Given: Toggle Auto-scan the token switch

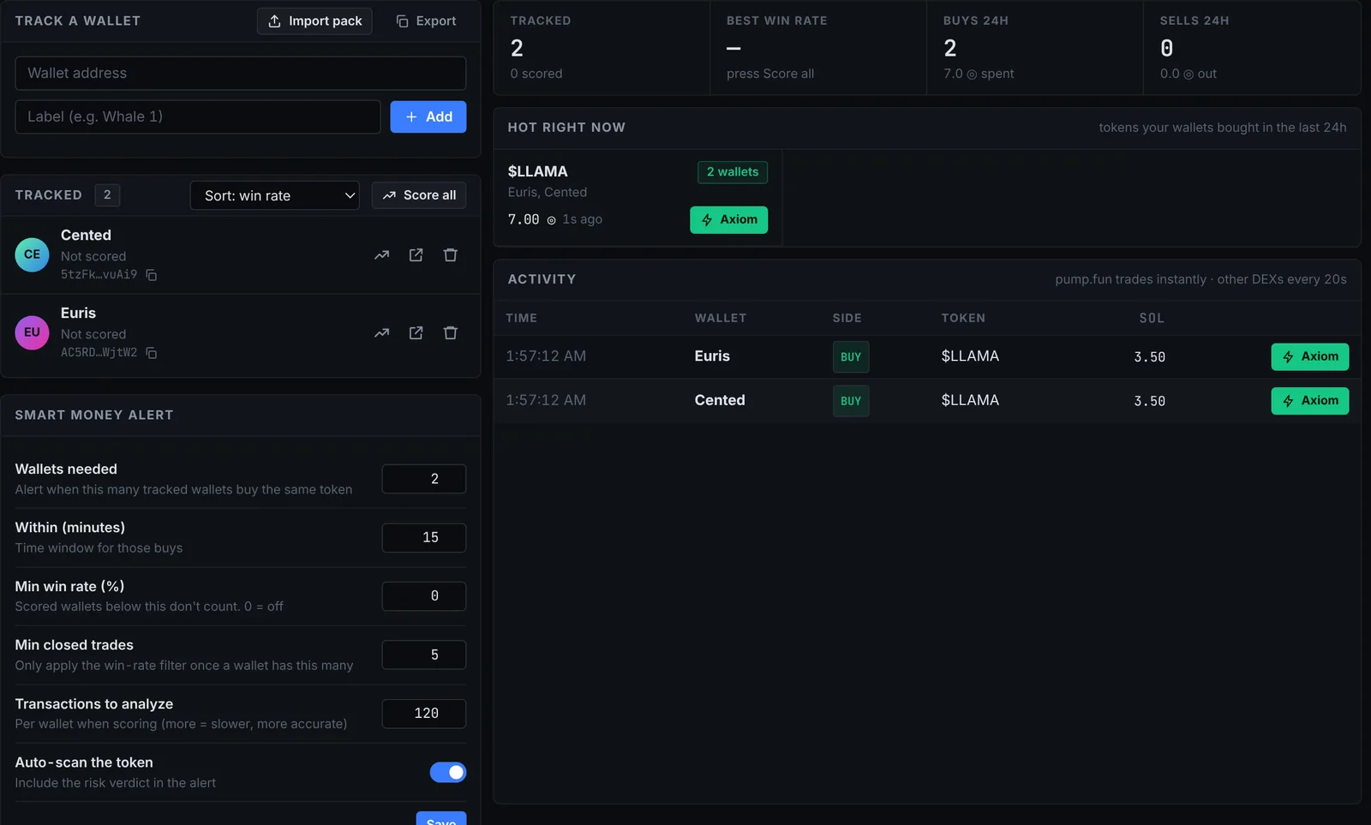Looking at the screenshot, I should click(448, 773).
